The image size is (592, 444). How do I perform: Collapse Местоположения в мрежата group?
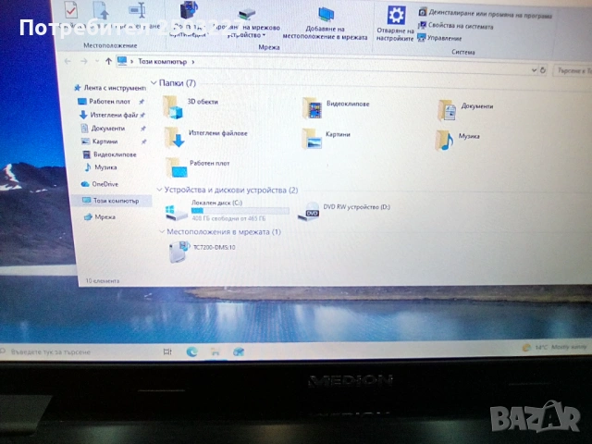162,231
